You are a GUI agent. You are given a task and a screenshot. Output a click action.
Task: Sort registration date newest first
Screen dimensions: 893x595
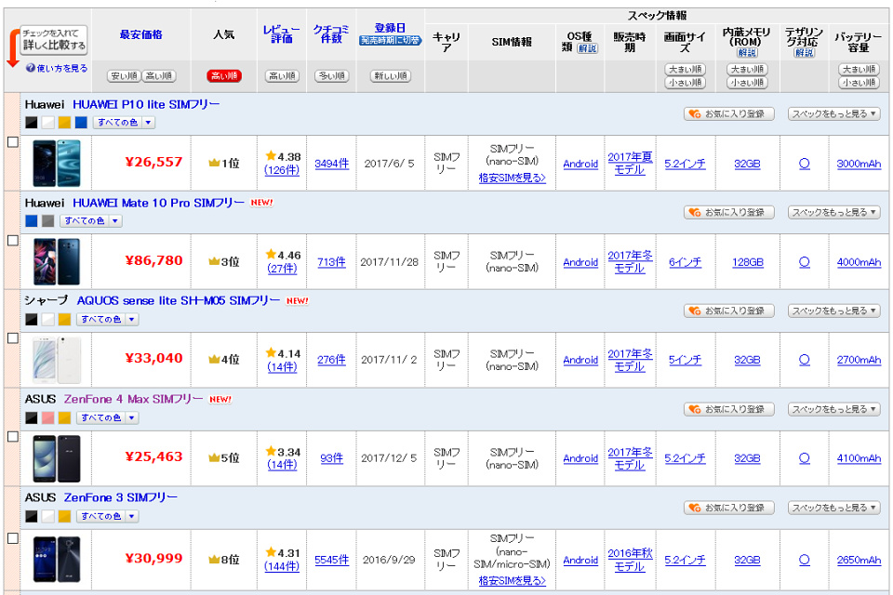coord(390,75)
